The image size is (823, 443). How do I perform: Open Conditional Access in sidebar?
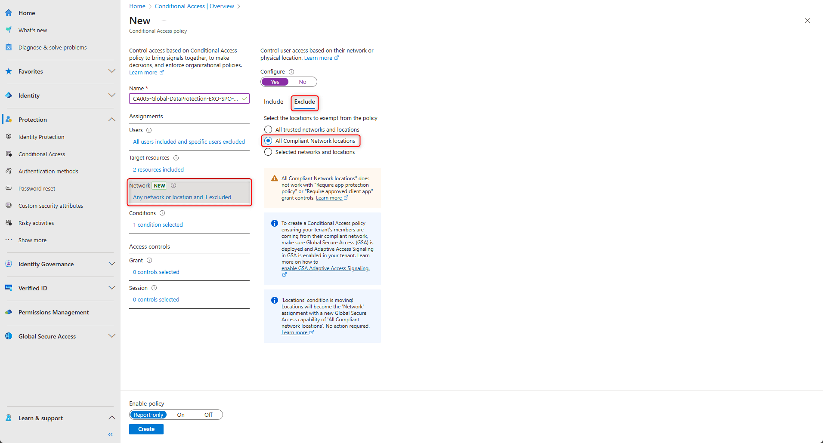tap(42, 154)
